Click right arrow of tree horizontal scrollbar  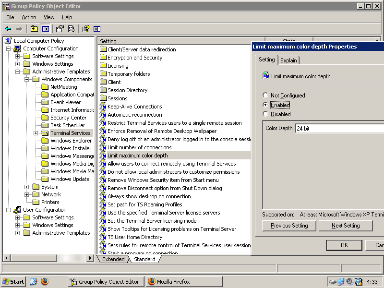tap(90, 258)
